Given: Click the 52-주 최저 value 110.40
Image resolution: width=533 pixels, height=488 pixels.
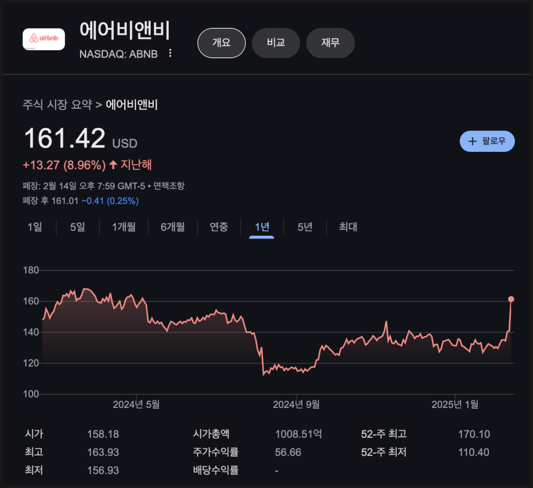Looking at the screenshot, I should [474, 452].
